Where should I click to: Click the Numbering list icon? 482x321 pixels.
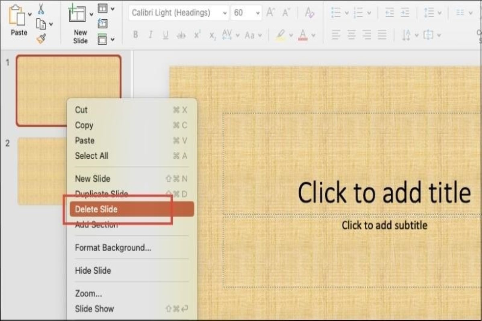[x=359, y=13]
